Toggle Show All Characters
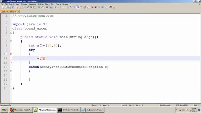Viewport: 201px width, 113px height. 74,7
